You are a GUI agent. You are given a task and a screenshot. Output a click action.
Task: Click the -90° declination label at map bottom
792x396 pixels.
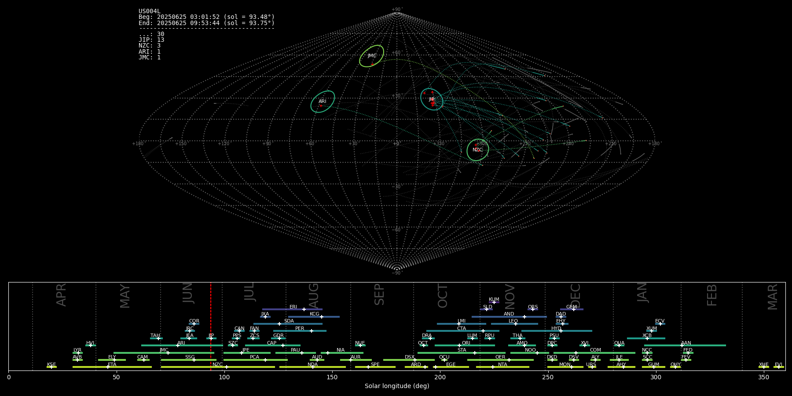tap(397, 273)
